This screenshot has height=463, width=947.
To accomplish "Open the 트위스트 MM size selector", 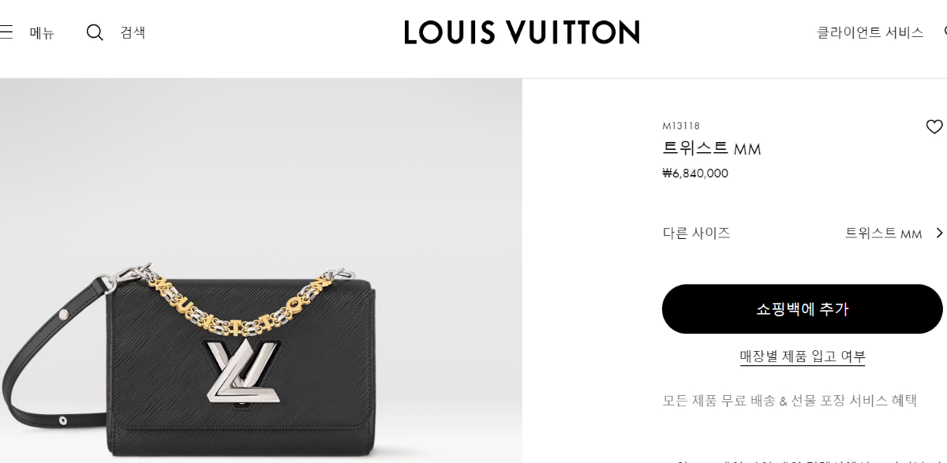I will (883, 233).
